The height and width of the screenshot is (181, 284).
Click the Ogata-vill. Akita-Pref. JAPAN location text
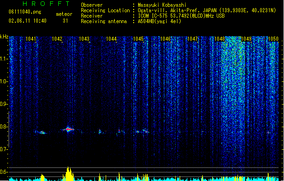[177, 10]
